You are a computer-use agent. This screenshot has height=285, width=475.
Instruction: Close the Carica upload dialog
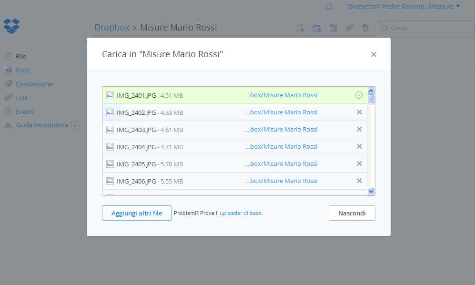click(374, 54)
